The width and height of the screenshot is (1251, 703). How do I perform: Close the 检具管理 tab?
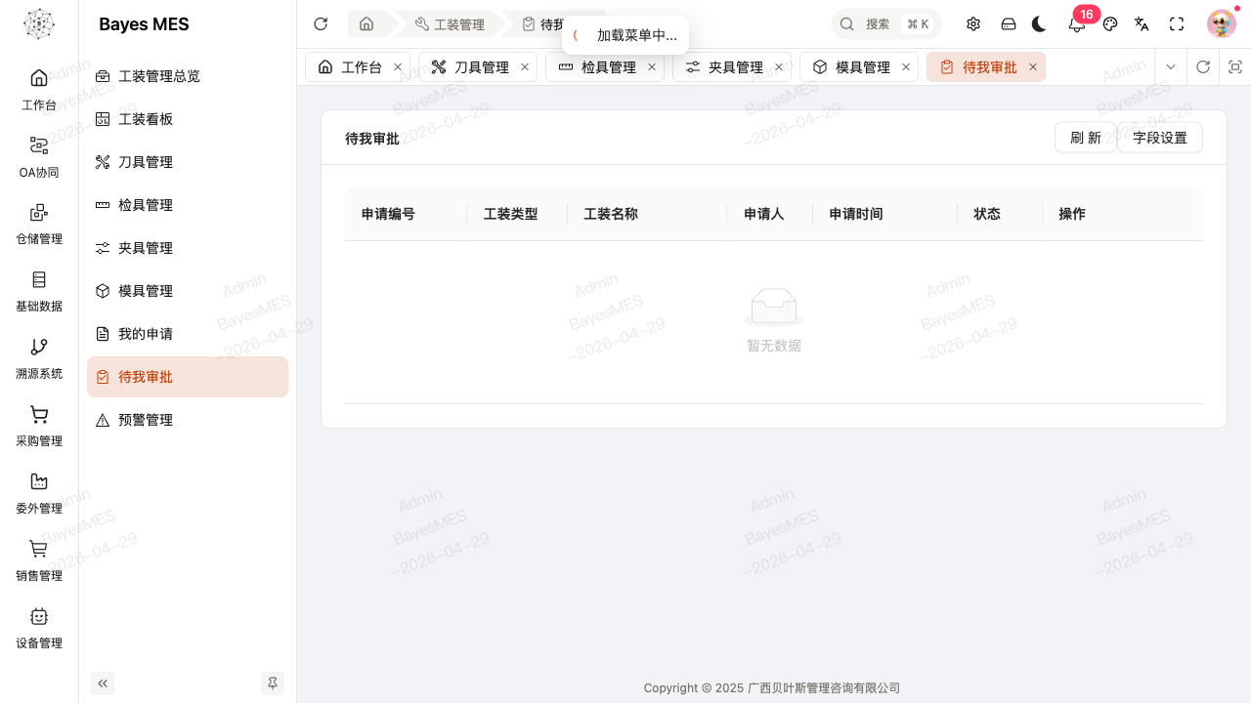point(652,67)
